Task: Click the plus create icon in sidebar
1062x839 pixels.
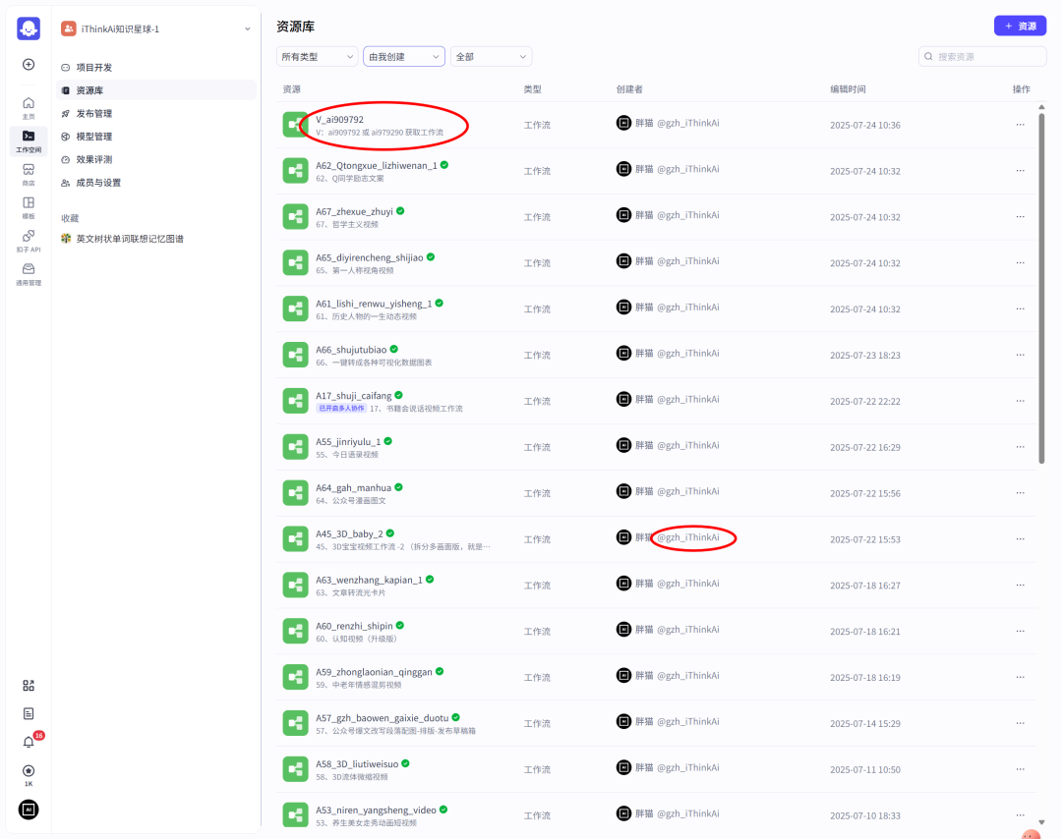Action: [29, 65]
